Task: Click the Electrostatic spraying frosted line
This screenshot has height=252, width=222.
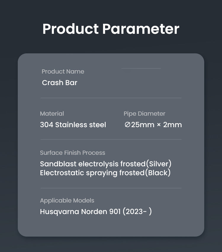Action: click(92, 173)
